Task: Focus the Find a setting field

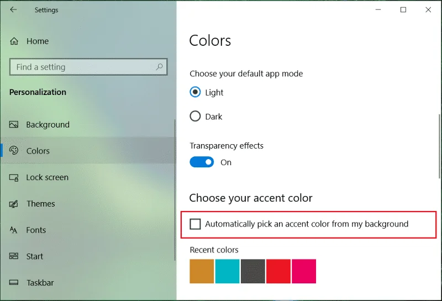Action: click(88, 67)
